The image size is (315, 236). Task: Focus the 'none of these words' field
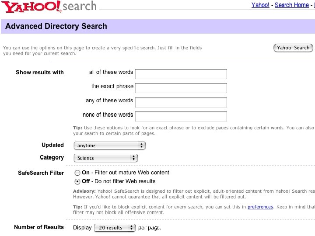click(x=181, y=116)
